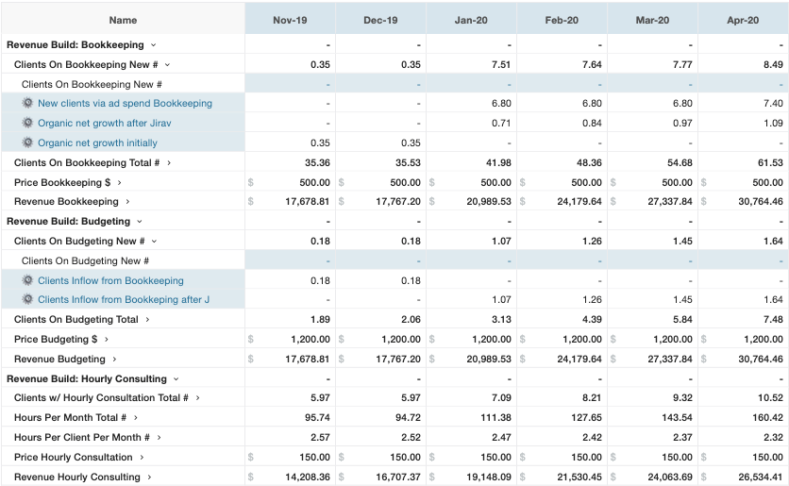
Task: Expand the Price Bookkeeping $ row
Action: [134, 182]
